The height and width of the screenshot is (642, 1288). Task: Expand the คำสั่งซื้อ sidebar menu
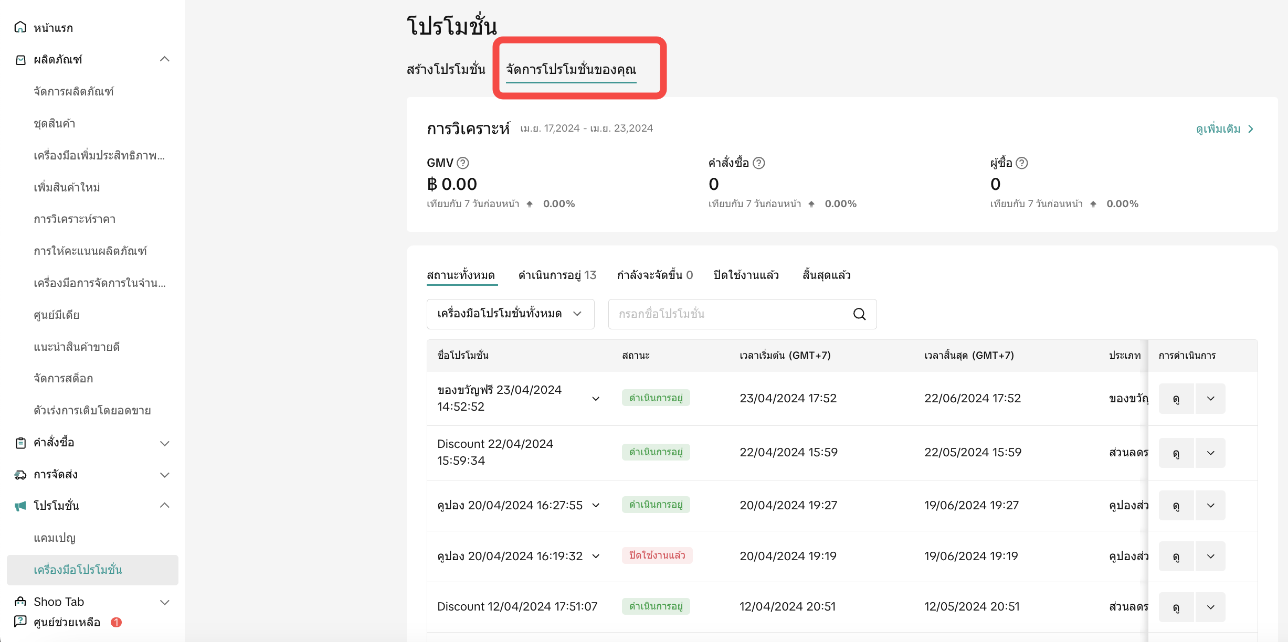[164, 443]
